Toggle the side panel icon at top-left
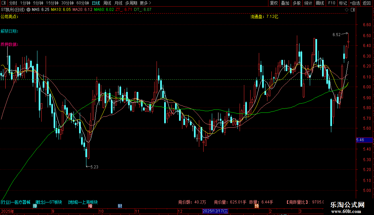 (x=4, y=3)
